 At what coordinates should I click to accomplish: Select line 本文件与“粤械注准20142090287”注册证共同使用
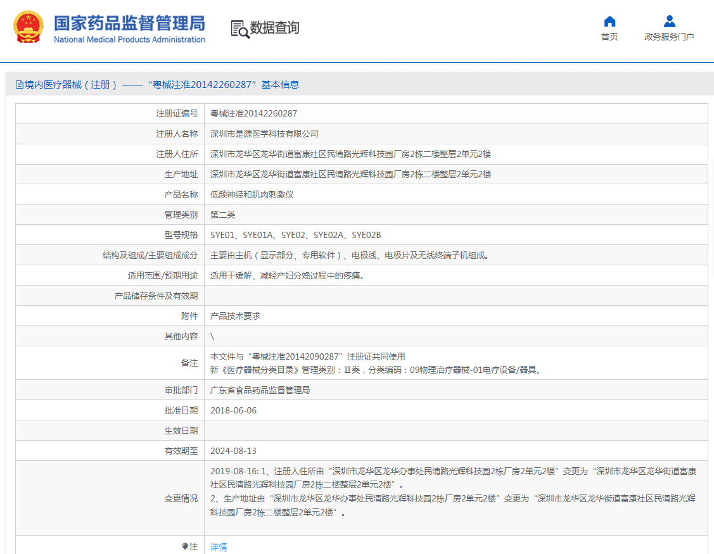(x=307, y=356)
